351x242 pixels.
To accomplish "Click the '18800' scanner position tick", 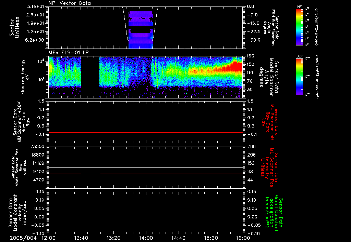I will (37, 155).
